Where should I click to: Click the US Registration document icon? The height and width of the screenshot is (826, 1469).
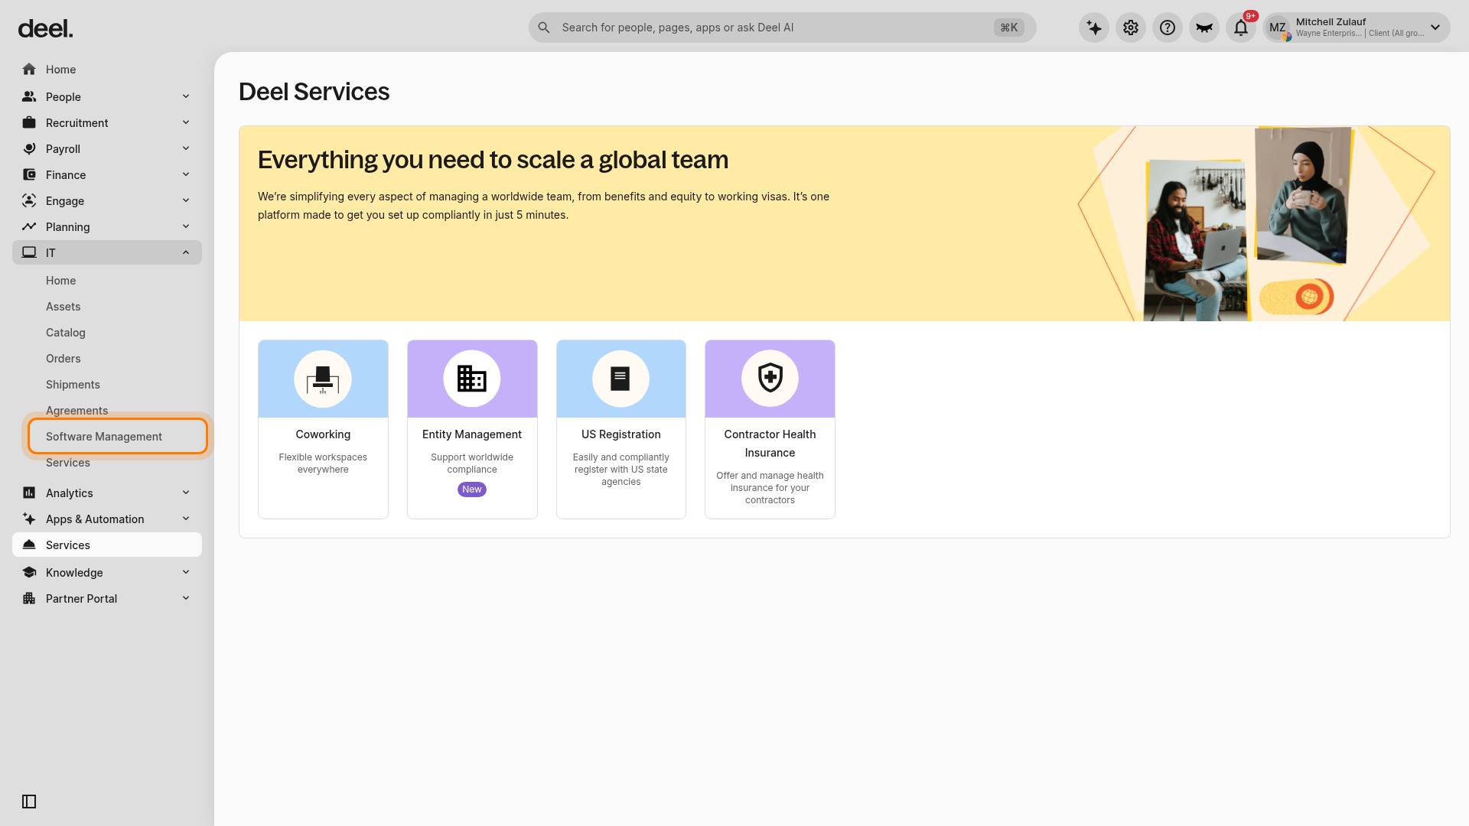(620, 379)
